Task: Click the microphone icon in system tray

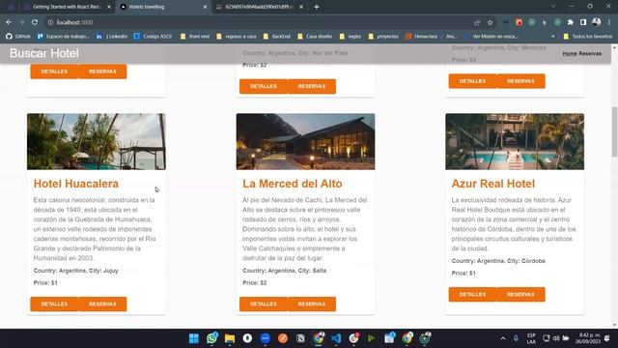Action: pyautogui.click(x=516, y=338)
